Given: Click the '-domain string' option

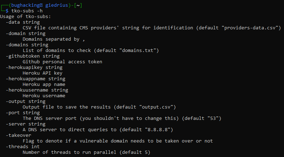Looking at the screenshot, I should 26,34.
